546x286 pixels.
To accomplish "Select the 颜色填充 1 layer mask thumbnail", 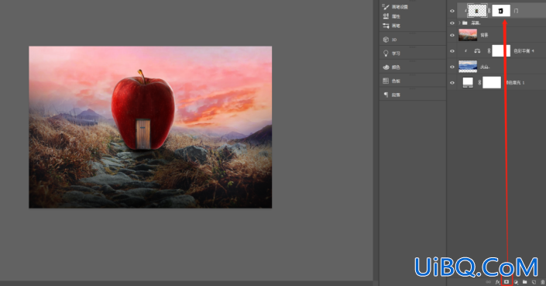I will pyautogui.click(x=492, y=83).
